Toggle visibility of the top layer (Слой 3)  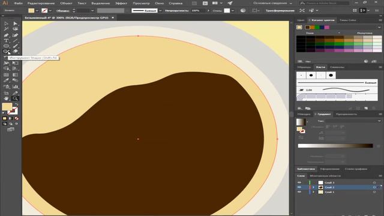pyautogui.click(x=299, y=182)
